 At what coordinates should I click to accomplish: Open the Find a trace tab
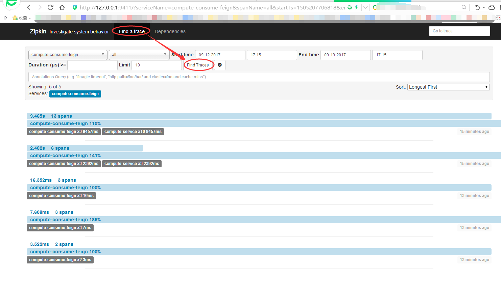tap(132, 31)
